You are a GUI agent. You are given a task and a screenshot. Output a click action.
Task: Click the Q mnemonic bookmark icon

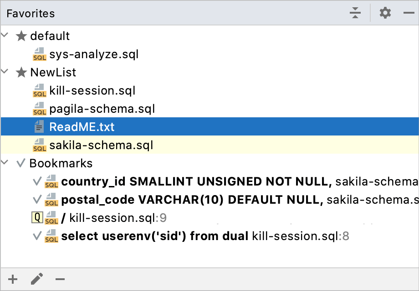point(38,218)
